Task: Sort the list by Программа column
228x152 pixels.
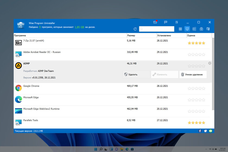Action: pos(70,36)
